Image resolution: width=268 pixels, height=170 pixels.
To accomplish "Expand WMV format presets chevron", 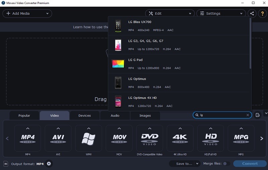I will 88,129.
